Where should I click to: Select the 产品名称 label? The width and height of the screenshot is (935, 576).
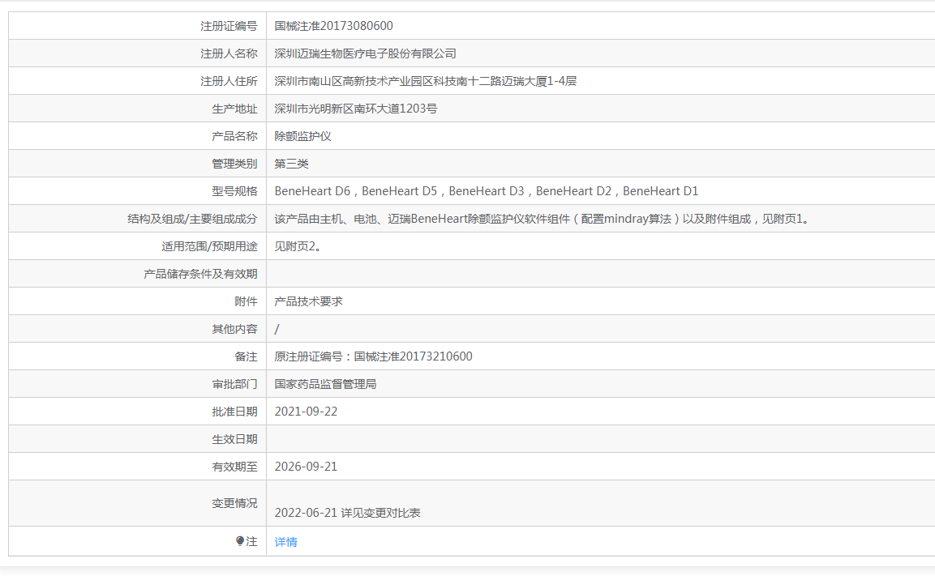coord(234,136)
